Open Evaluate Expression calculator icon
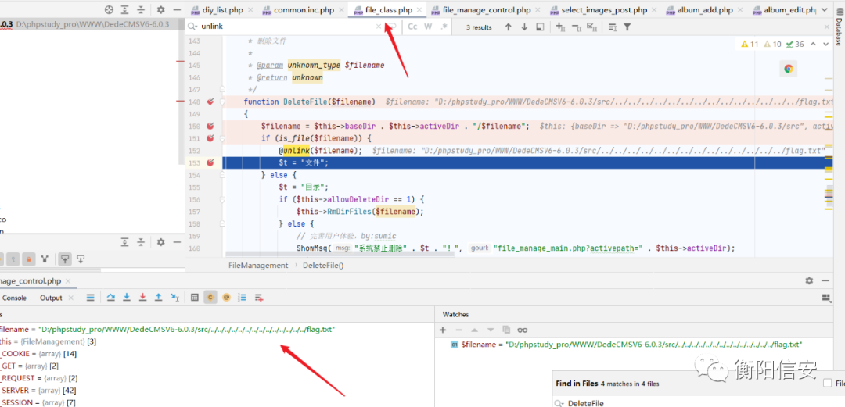This screenshot has height=407, width=845. coord(195,297)
